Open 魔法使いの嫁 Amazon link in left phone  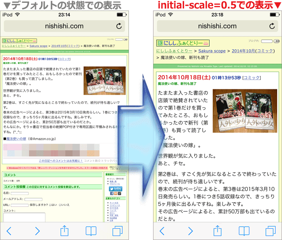click(x=16, y=139)
